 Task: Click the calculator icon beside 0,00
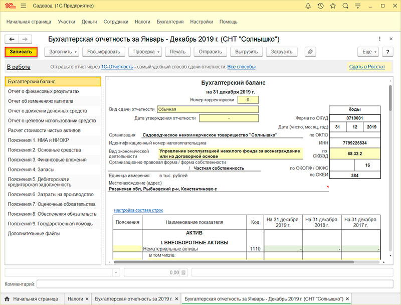tap(183, 272)
